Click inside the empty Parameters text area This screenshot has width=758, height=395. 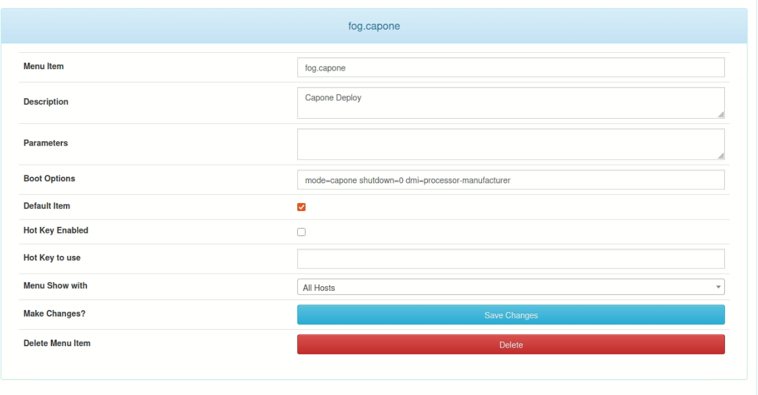tap(510, 144)
